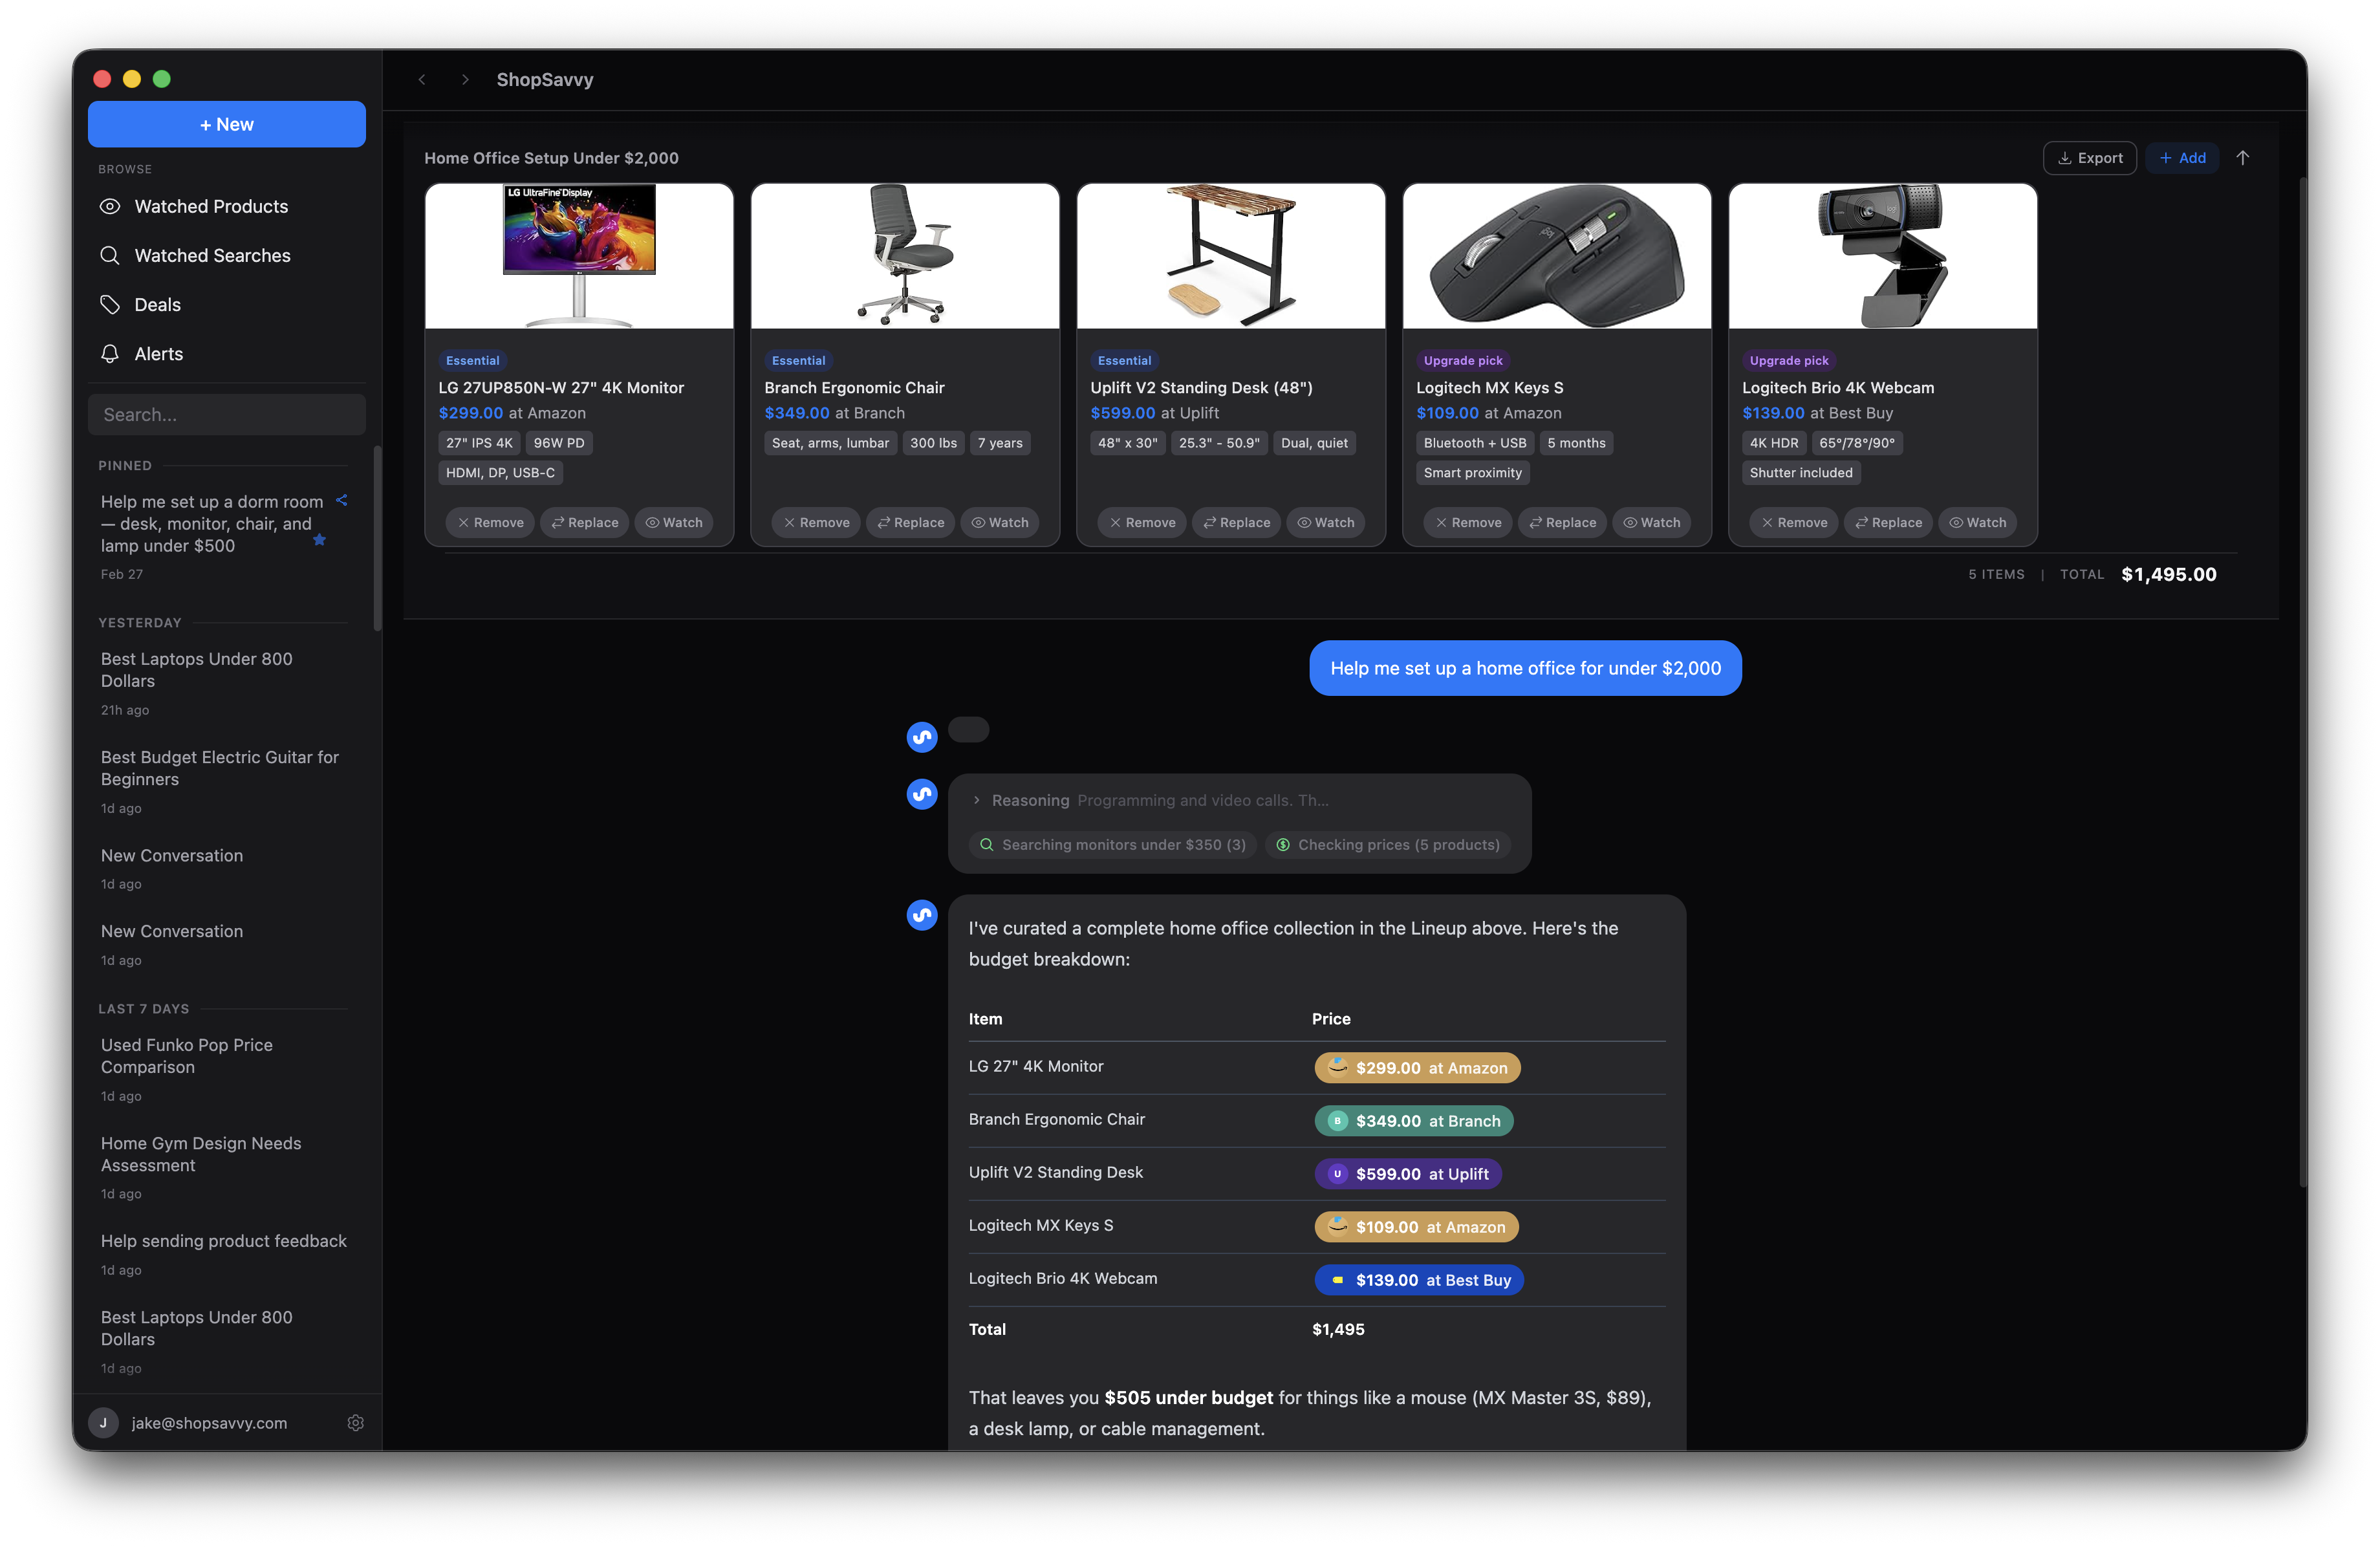
Task: Watch the Uplift V2 Standing Desk
Action: [x=1325, y=522]
